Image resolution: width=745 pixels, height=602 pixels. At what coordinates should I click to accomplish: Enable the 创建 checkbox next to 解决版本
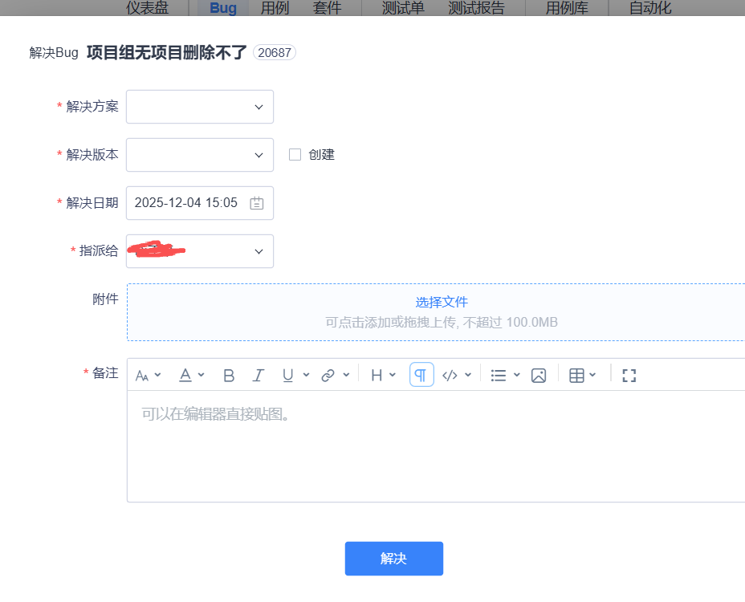point(295,155)
